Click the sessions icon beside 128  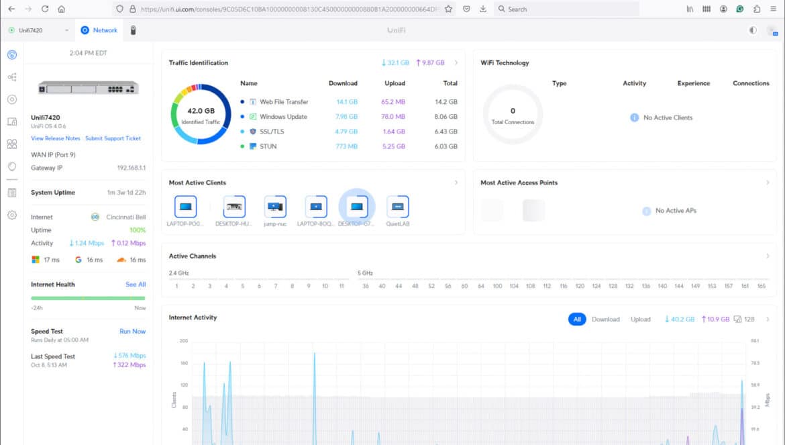pos(737,319)
